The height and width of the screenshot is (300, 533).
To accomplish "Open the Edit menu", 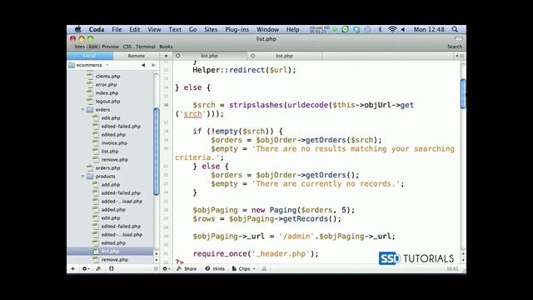I will 134,30.
